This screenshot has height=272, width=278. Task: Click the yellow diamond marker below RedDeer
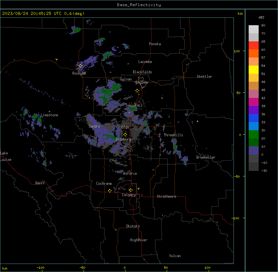click(x=137, y=91)
